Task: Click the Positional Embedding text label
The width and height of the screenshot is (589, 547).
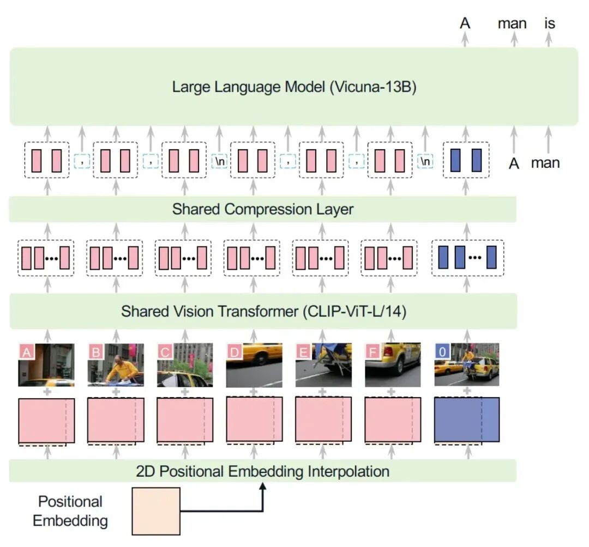Action: point(70,511)
